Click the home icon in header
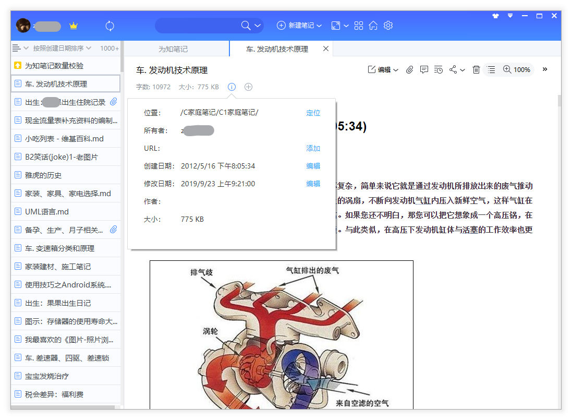This screenshot has height=420, width=572. 373,26
